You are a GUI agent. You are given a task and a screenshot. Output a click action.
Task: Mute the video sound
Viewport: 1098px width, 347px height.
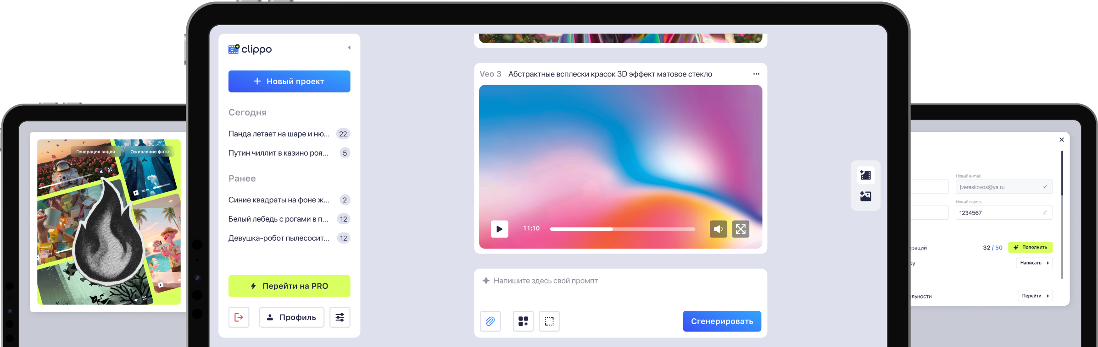point(718,229)
